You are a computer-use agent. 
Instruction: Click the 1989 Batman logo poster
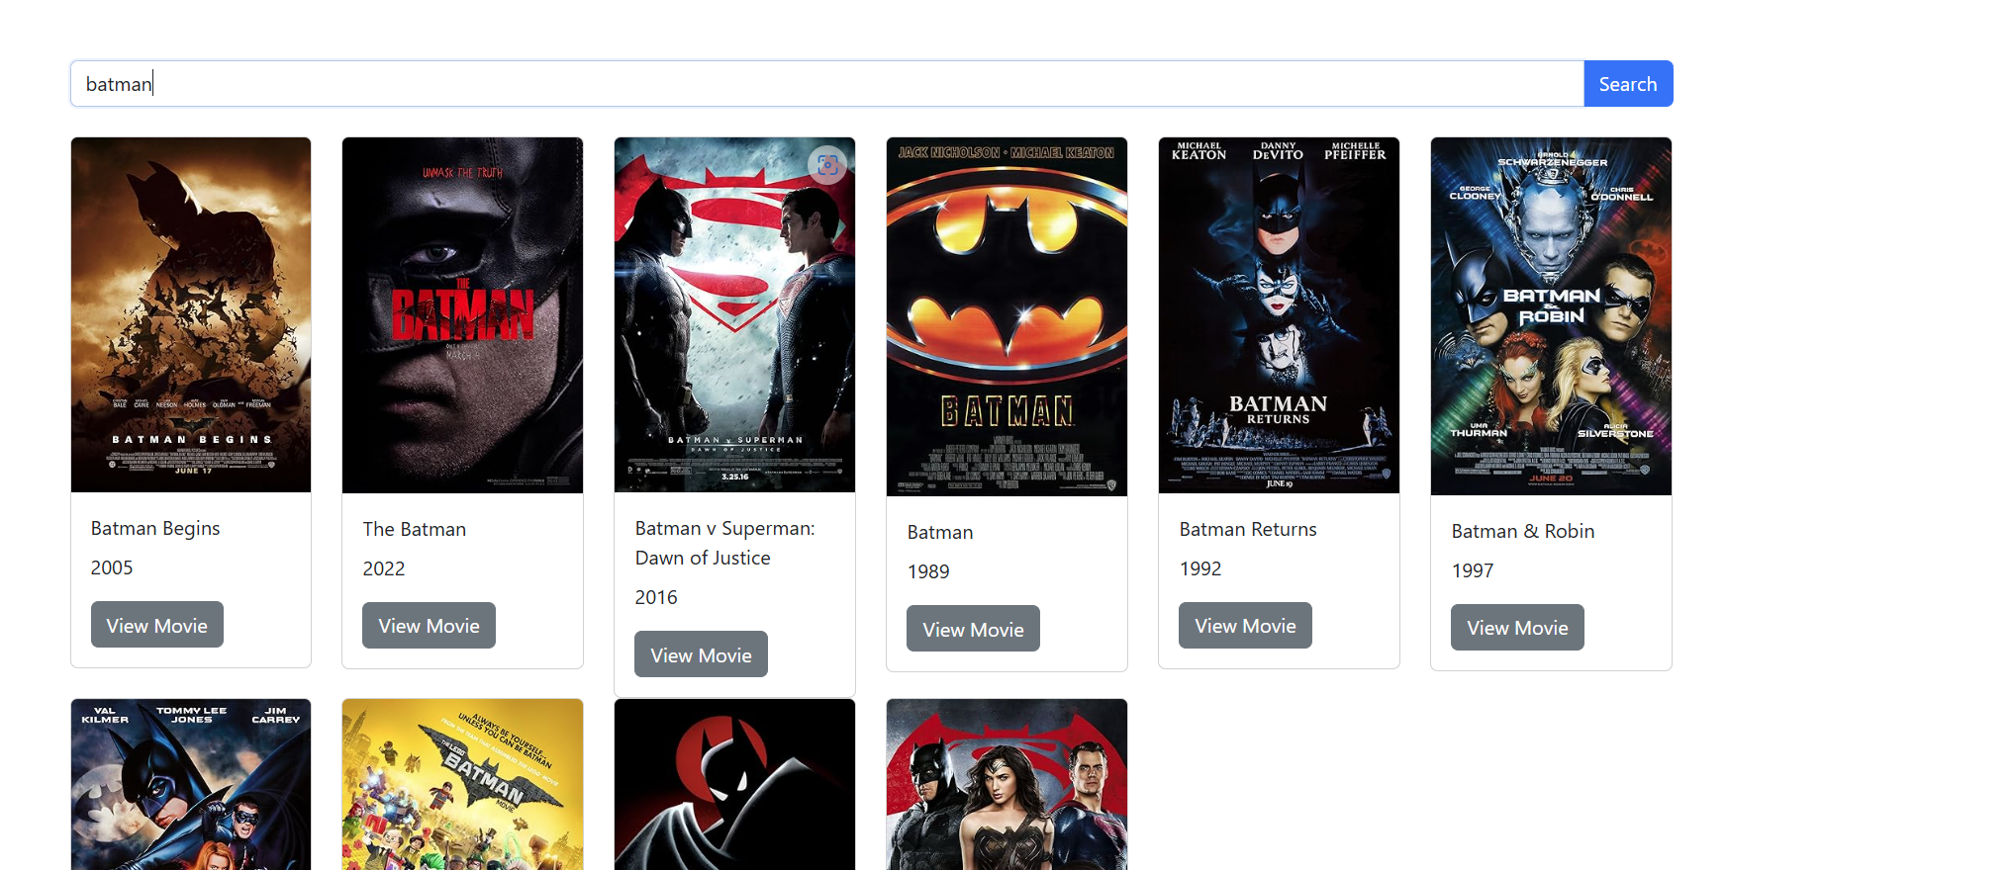[x=1007, y=316]
